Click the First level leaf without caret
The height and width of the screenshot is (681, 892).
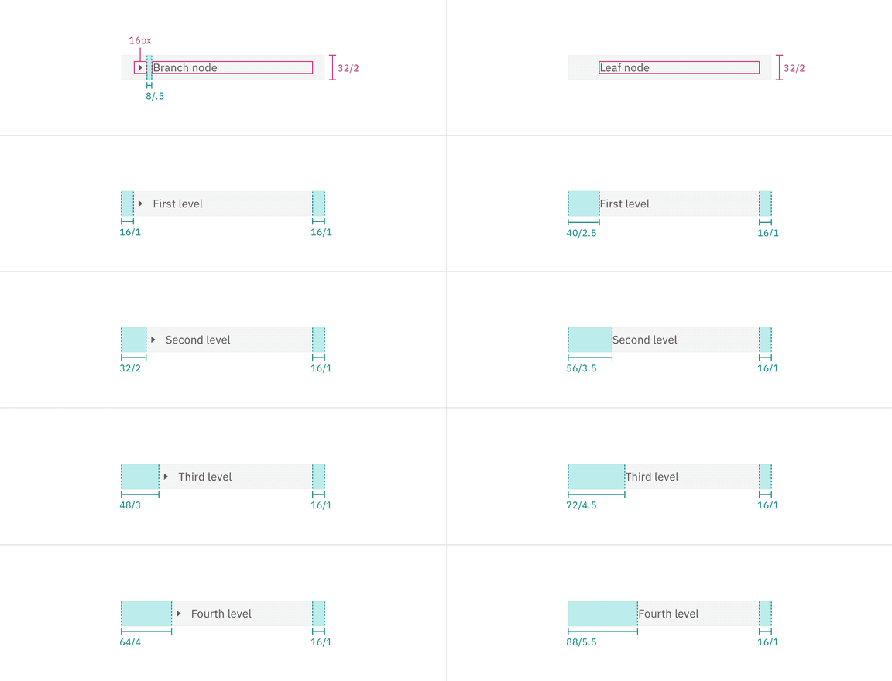[x=625, y=204]
